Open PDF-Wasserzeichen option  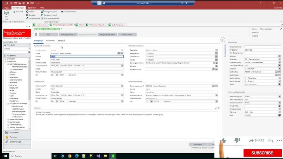click(x=50, y=18)
